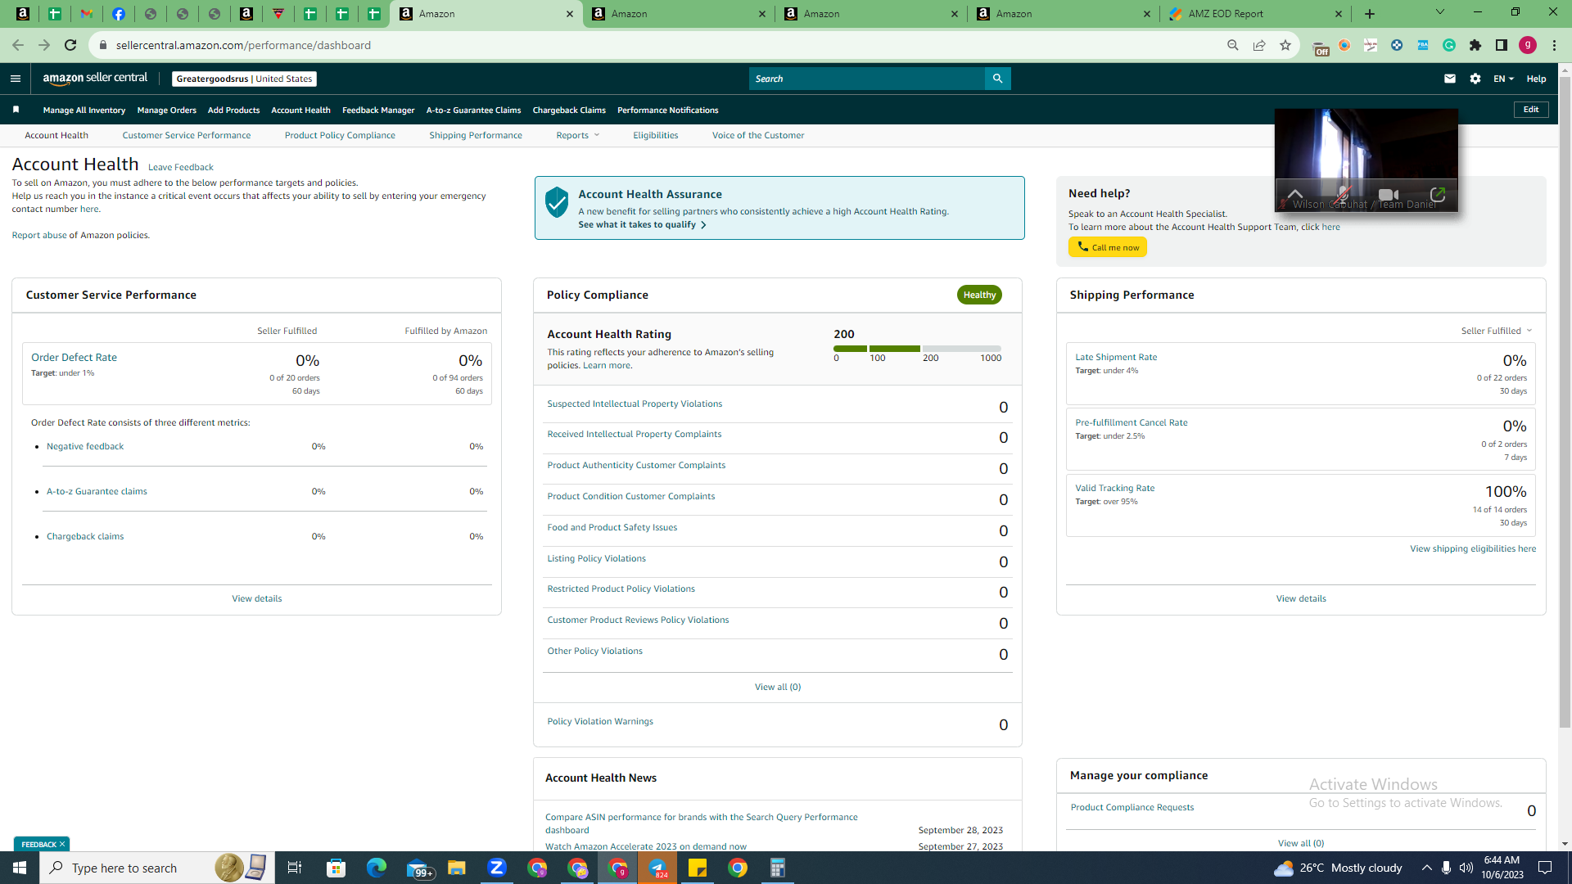This screenshot has height=884, width=1572.
Task: Expand the browser tab search chevron
Action: click(1440, 12)
